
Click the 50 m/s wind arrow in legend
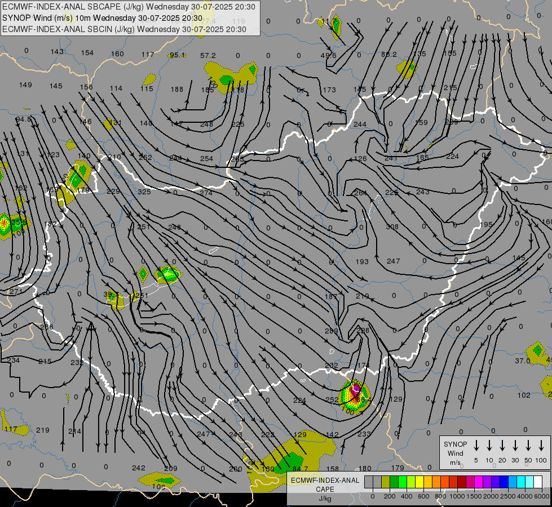(x=528, y=446)
